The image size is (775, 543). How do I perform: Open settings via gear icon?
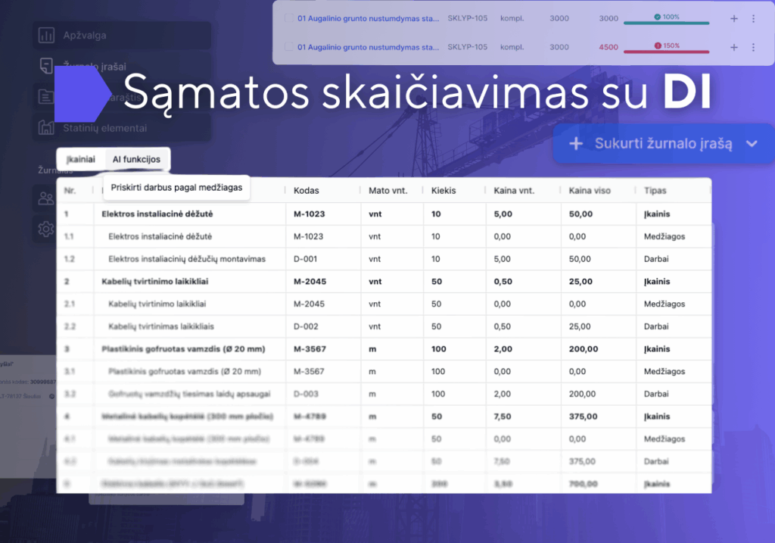[46, 229]
